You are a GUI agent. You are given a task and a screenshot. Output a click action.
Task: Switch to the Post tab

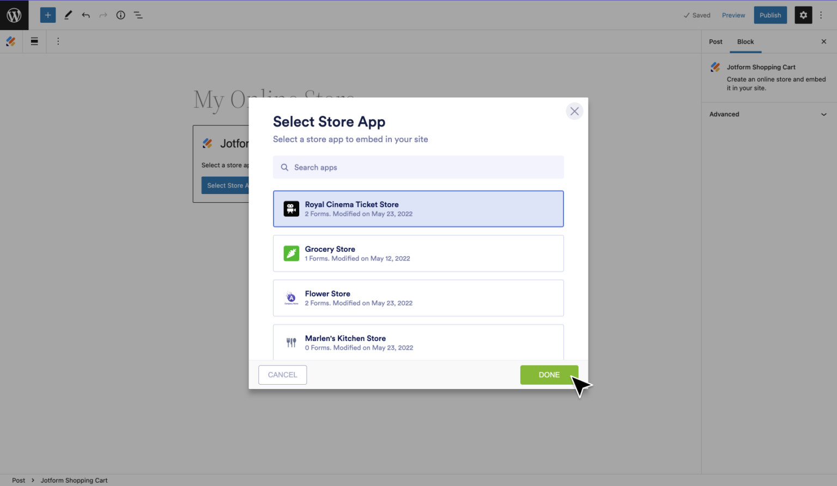coord(715,41)
